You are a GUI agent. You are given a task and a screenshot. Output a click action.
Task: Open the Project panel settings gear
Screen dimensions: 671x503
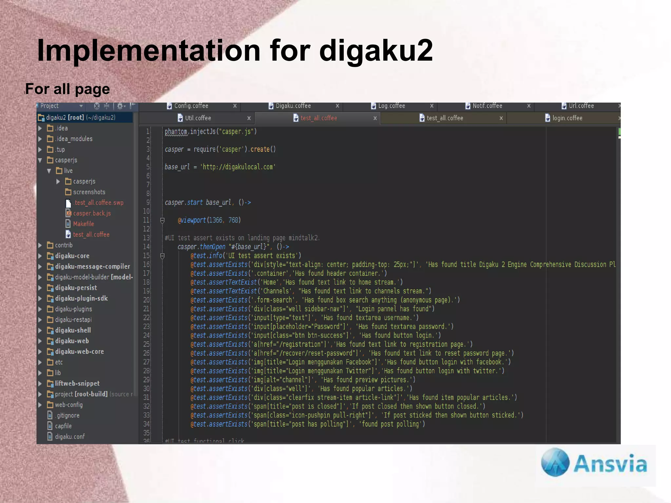tap(120, 106)
